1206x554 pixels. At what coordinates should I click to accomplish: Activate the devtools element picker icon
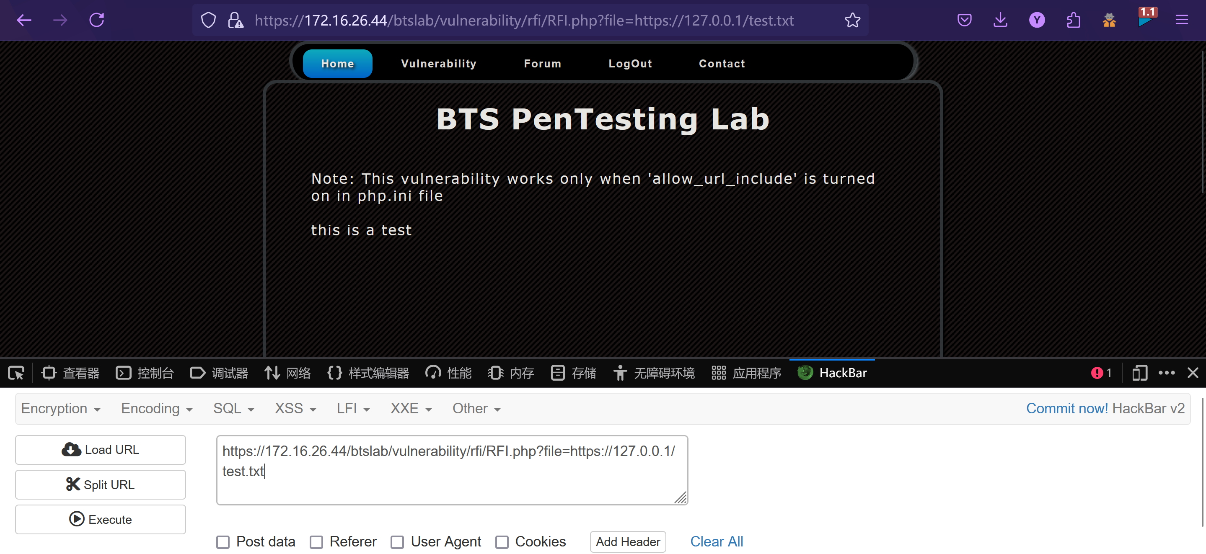(x=16, y=373)
